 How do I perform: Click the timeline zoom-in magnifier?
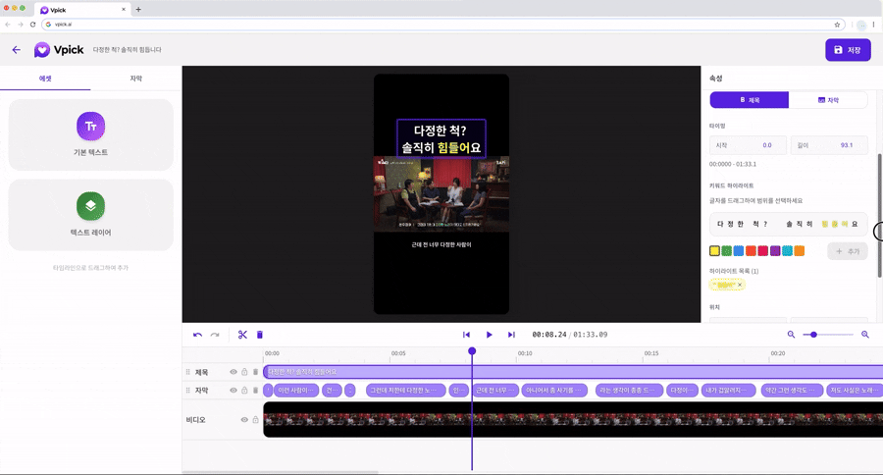click(x=865, y=335)
